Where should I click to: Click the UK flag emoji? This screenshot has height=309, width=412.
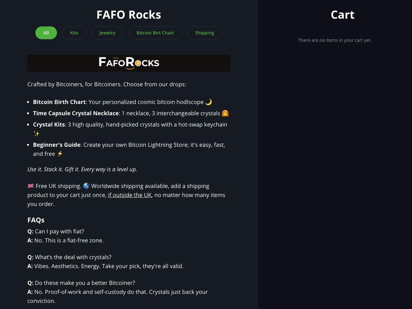point(31,186)
